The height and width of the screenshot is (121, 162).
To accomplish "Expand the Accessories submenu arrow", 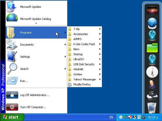I will click(x=100, y=34).
